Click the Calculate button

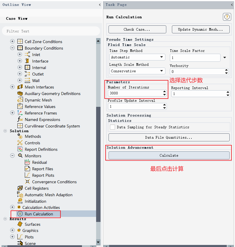(x=169, y=156)
